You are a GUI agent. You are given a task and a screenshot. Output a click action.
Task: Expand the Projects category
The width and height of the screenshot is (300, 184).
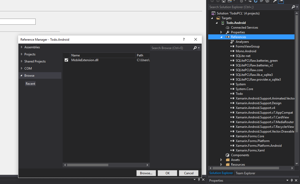point(22,54)
